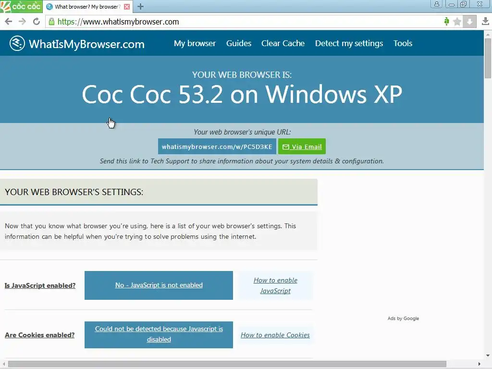Open the Clear Cache nav item
The width and height of the screenshot is (492, 369).
[283, 43]
